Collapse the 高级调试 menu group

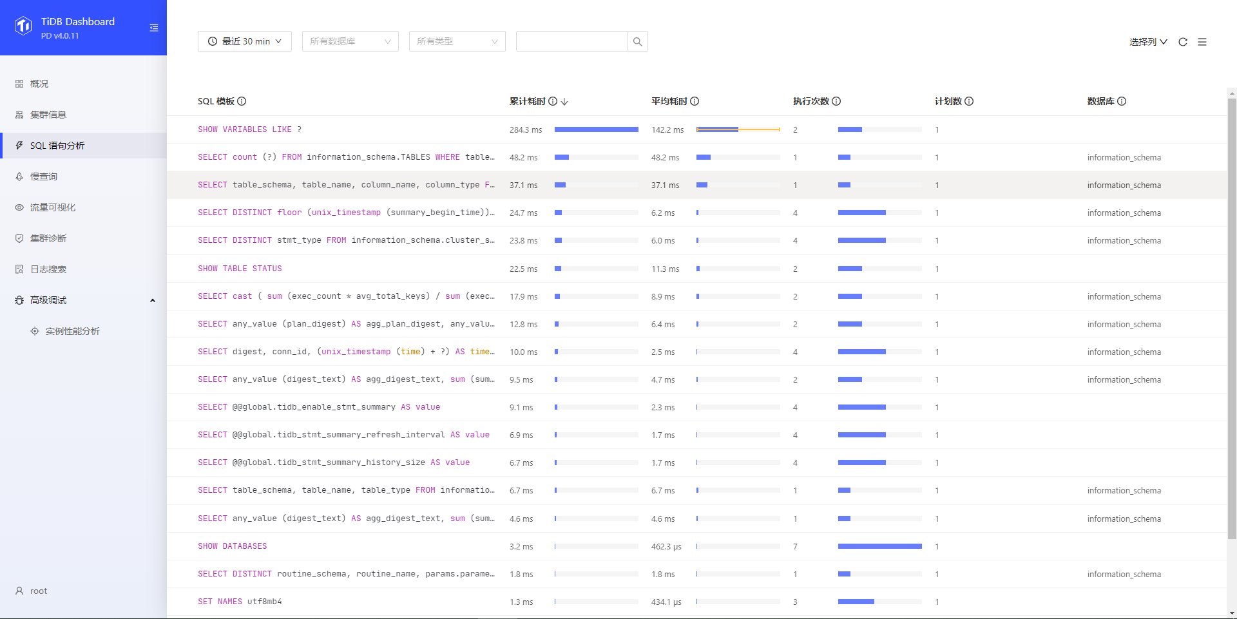pos(153,300)
